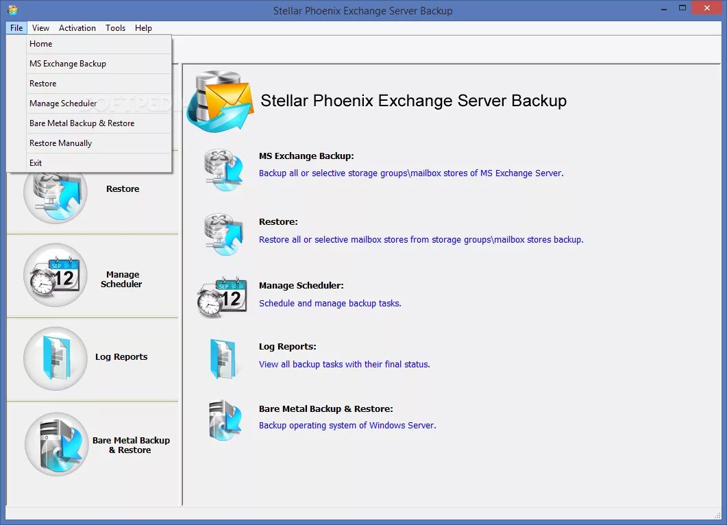The height and width of the screenshot is (525, 727).
Task: Click Manage Scheduler clock icon in main panel
Action: tap(222, 297)
